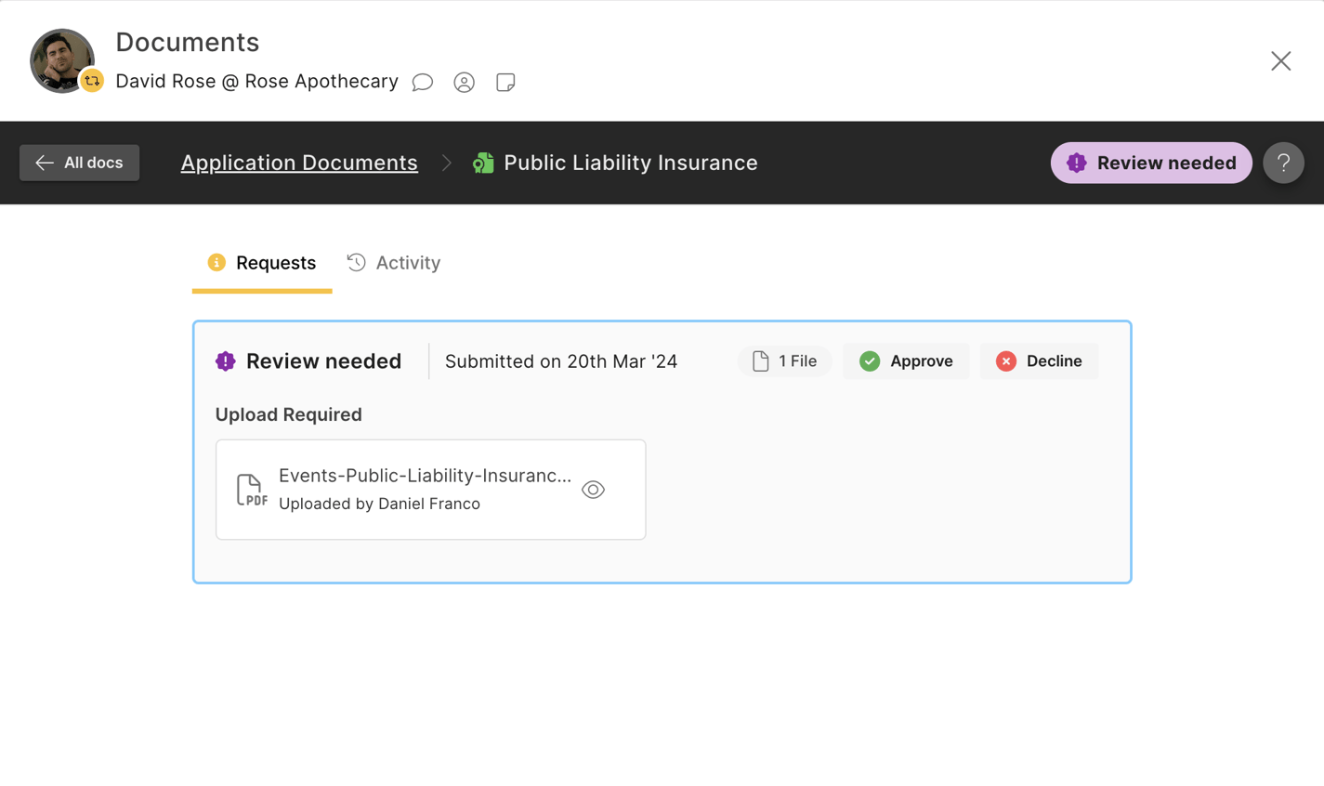Image resolution: width=1324 pixels, height=786 pixels.
Task: Click the page icon inside the 1 File chip
Action: tap(760, 361)
